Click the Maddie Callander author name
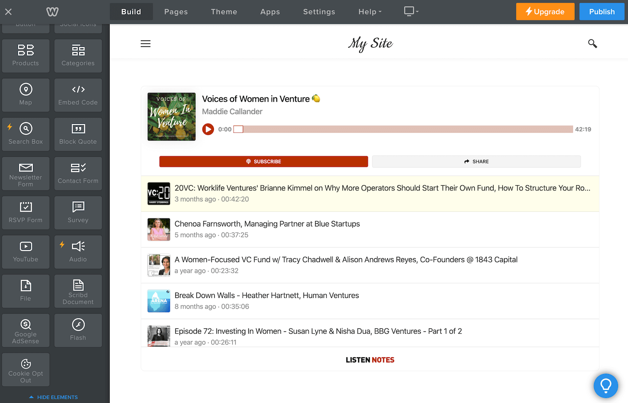The image size is (628, 403). 232,112
